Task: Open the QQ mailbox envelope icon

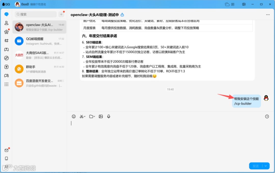Action: click(x=6, y=150)
